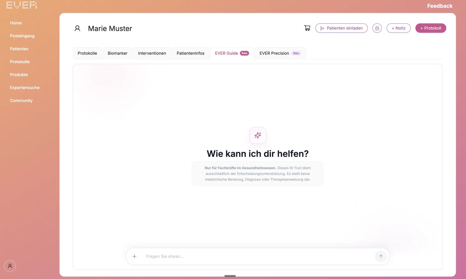Open Protokolle in the sidebar
The image size is (466, 279).
20,62
